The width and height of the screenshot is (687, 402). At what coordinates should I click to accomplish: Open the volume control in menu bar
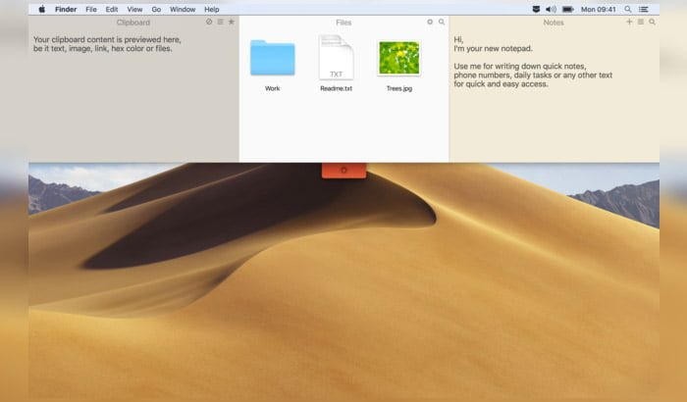tap(552, 9)
